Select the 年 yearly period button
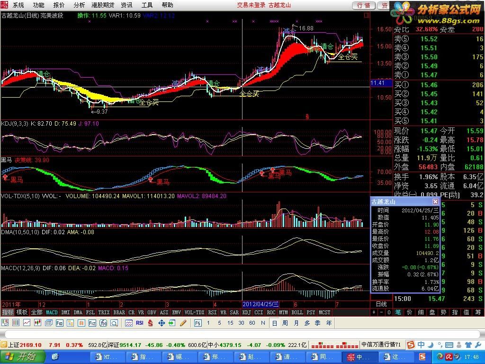 [329, 323]
